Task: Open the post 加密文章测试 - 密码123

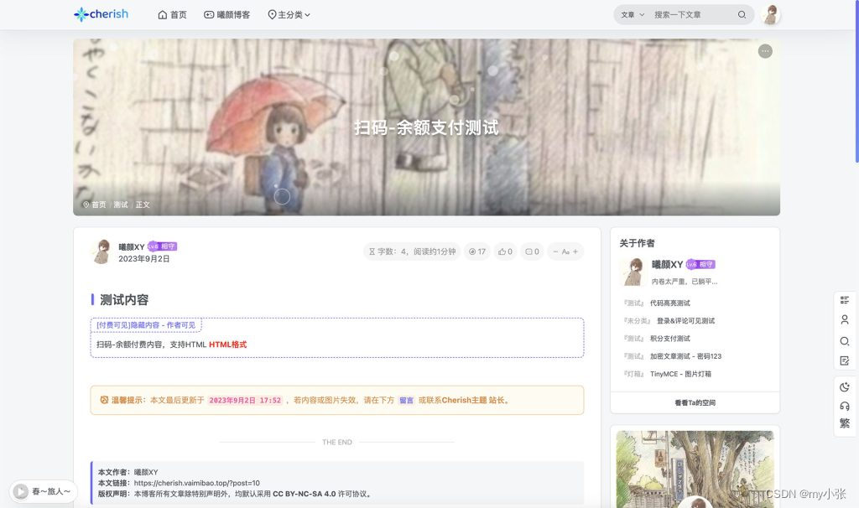Action: pyautogui.click(x=685, y=356)
